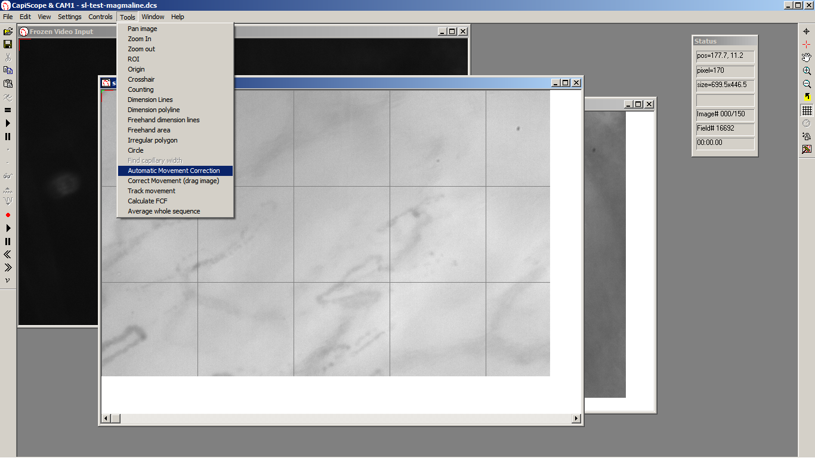Click the red record dot icon
This screenshot has height=458, width=815.
tap(8, 215)
